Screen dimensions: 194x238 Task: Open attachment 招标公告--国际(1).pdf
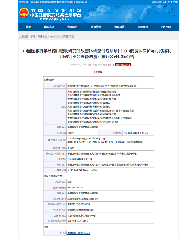pyautogui.click(x=79, y=233)
